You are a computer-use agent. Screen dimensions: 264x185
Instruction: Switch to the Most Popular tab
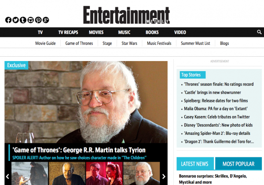238,163
